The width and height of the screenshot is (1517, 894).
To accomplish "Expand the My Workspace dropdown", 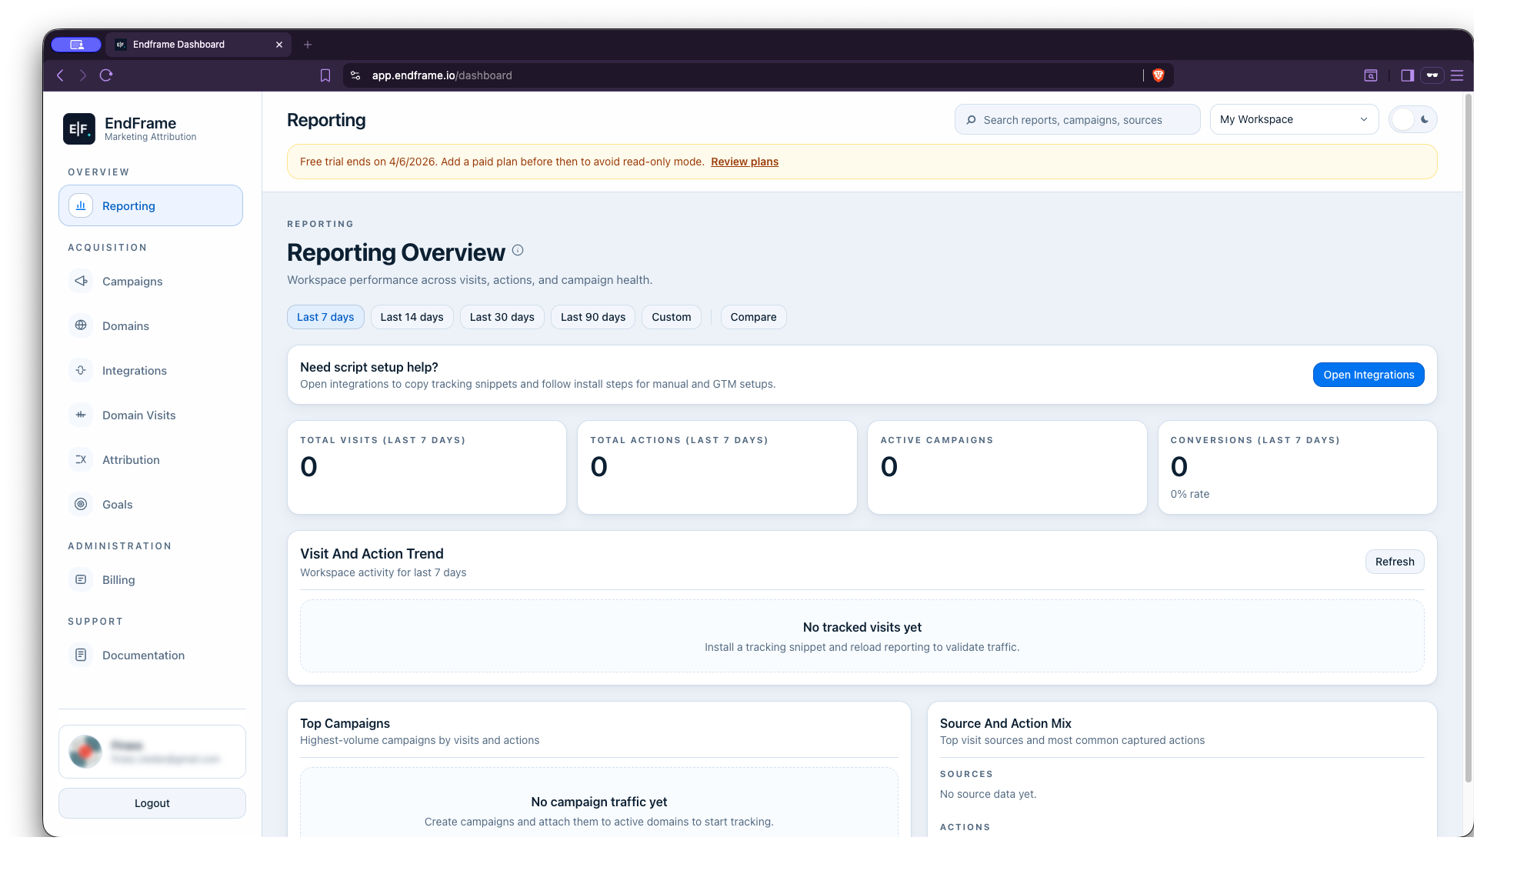I will pos(1294,119).
